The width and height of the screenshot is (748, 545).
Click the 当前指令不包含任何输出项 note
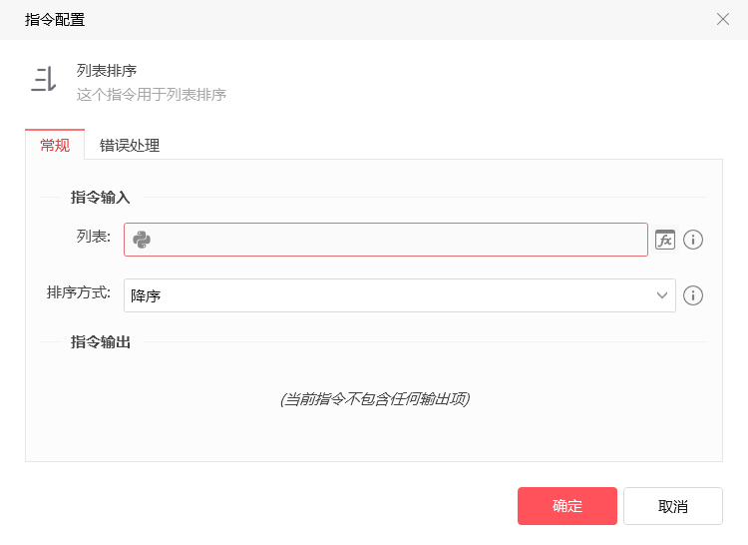click(x=375, y=398)
